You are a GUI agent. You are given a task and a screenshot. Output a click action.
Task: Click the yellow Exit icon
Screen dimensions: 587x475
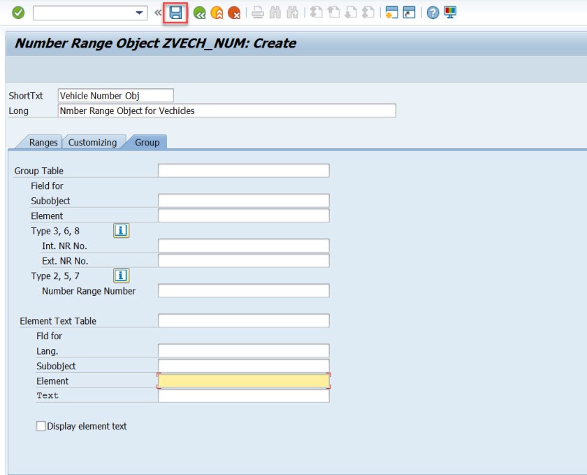point(217,13)
